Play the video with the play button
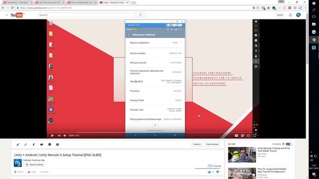The width and height of the screenshot is (319, 179). pyautogui.click(x=52, y=136)
